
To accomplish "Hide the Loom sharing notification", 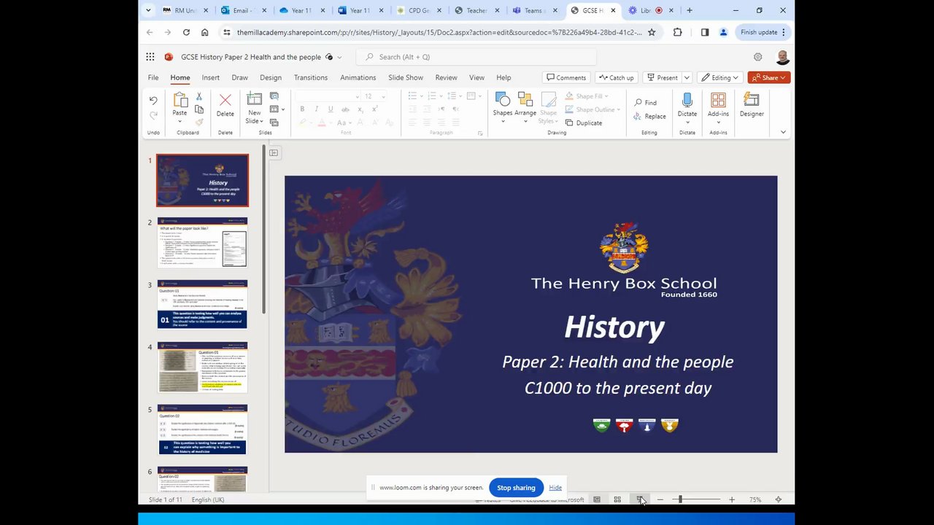I will [555, 488].
